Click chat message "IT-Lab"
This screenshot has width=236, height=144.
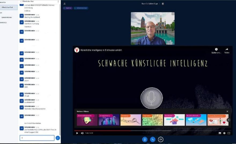(27, 96)
